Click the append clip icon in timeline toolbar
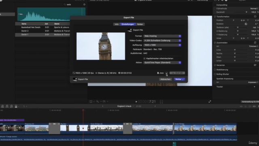Screen dimensions: 259x146 coord(11,106)
